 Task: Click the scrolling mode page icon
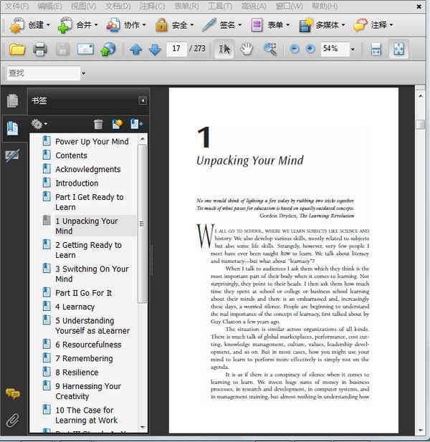coord(376,49)
